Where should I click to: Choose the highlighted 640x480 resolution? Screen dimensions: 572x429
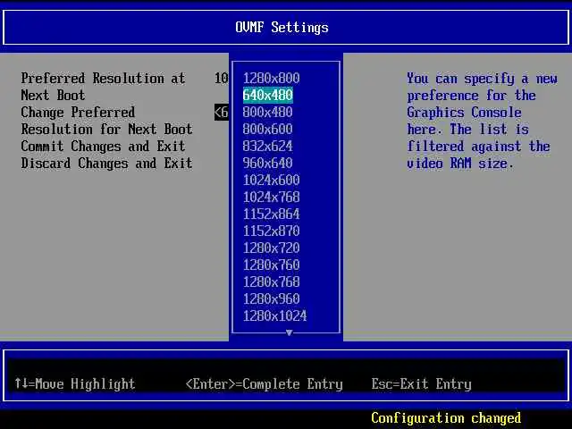point(268,96)
